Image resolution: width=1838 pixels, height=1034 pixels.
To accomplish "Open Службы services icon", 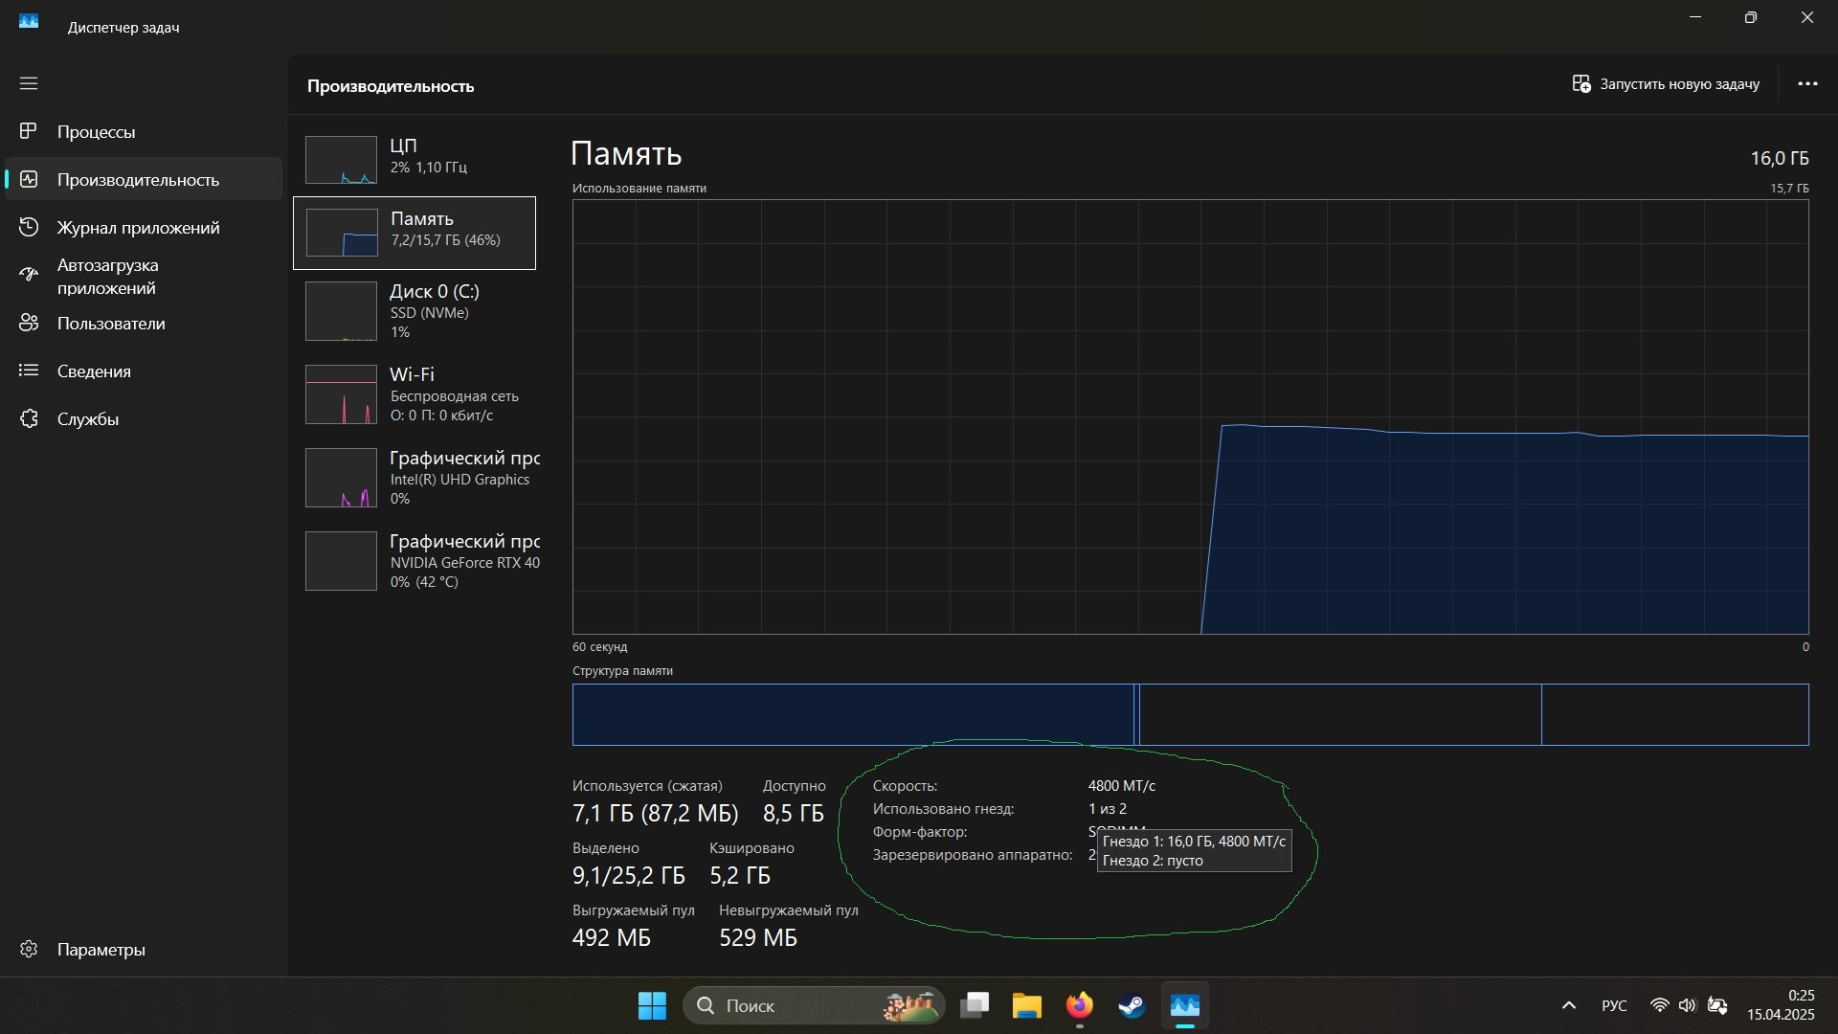I will 29,418.
